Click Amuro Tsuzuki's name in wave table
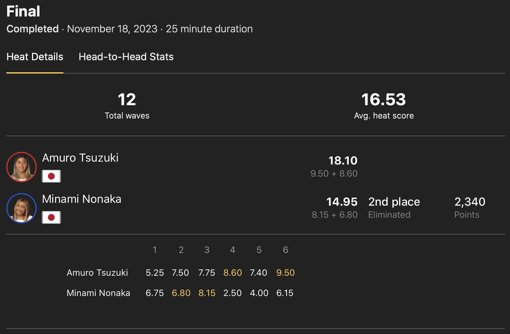Viewport: 510px width, 334px height. pyautogui.click(x=97, y=273)
